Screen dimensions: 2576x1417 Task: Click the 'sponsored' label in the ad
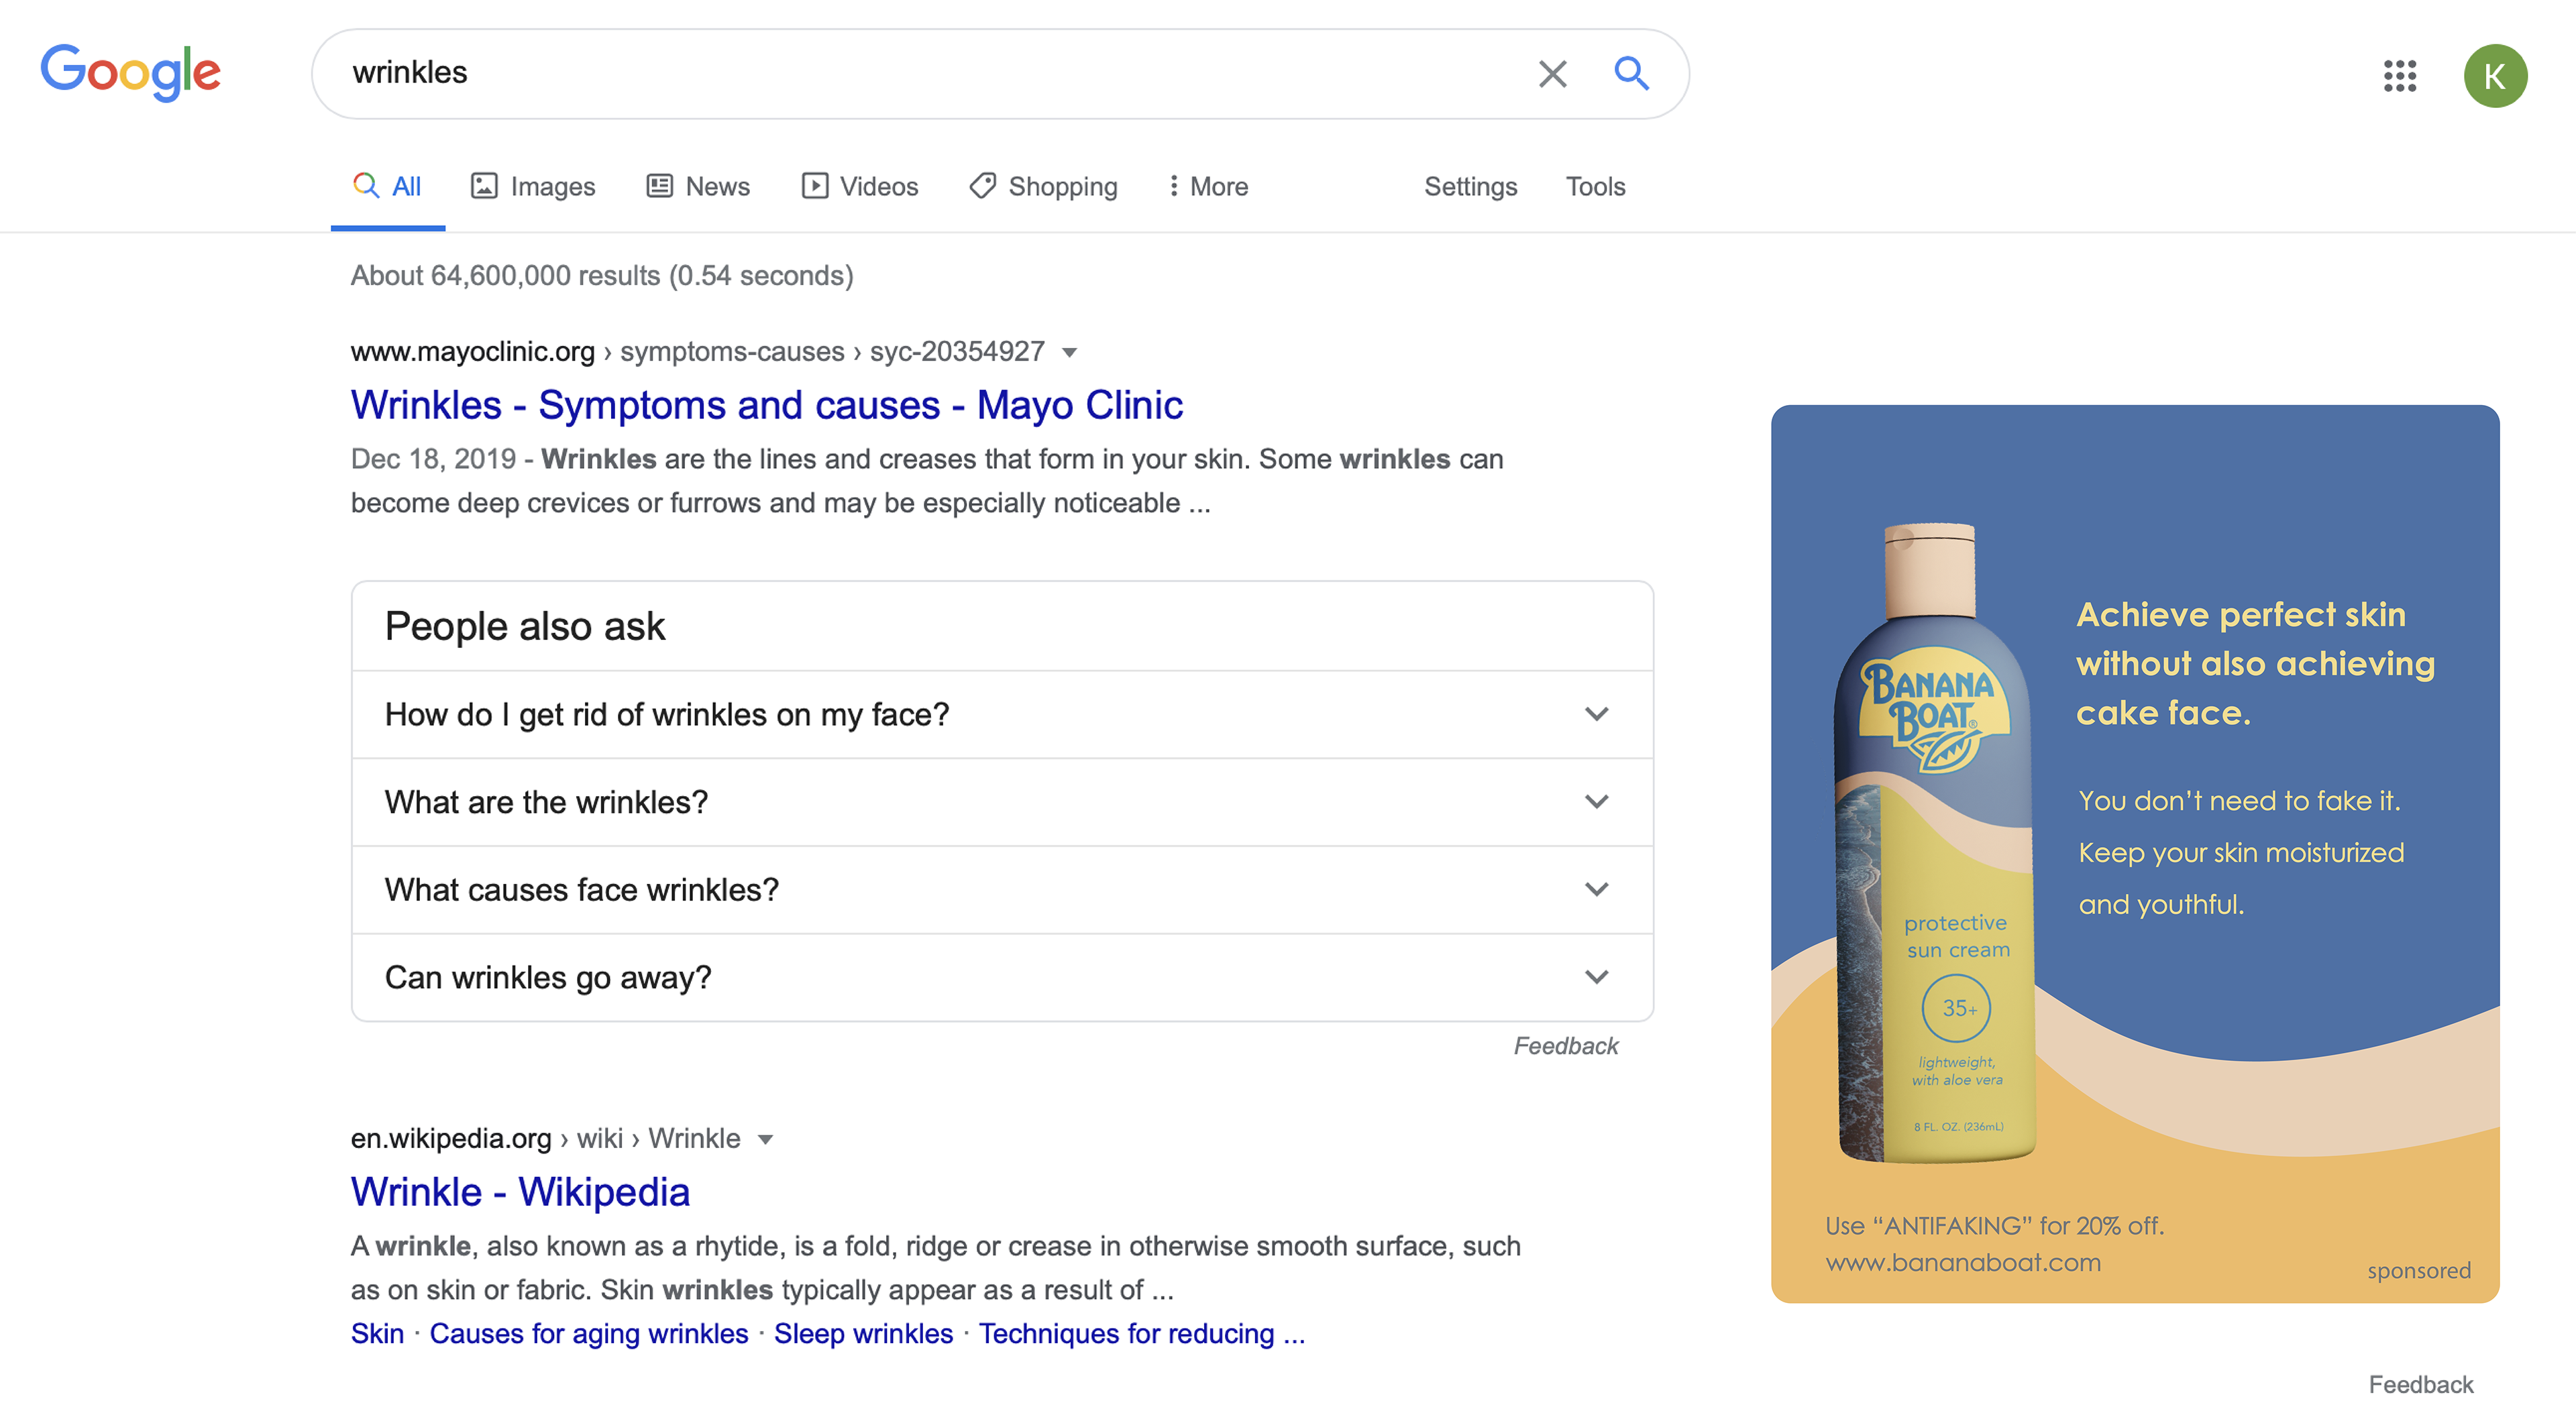(2418, 1270)
